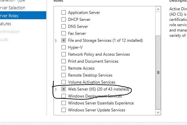Go to the Server Selection step

point(13,8)
